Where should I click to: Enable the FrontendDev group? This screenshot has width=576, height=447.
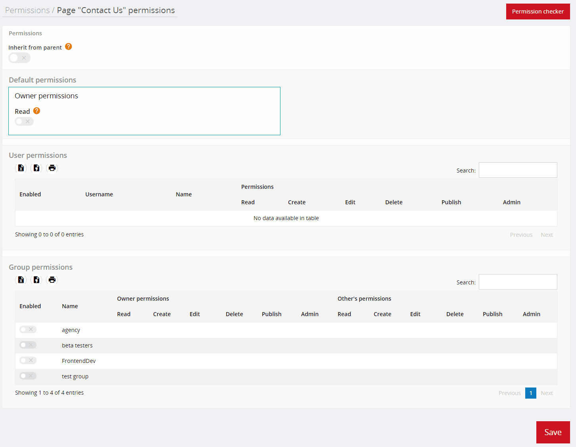click(27, 360)
